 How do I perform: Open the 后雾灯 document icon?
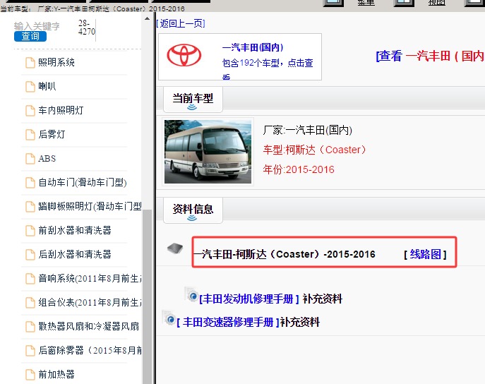pos(30,135)
